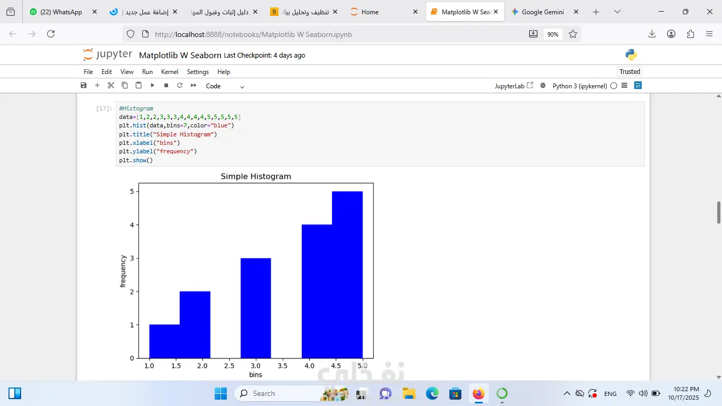The height and width of the screenshot is (406, 722).
Task: Open the Firefox account icon
Action: (671, 34)
